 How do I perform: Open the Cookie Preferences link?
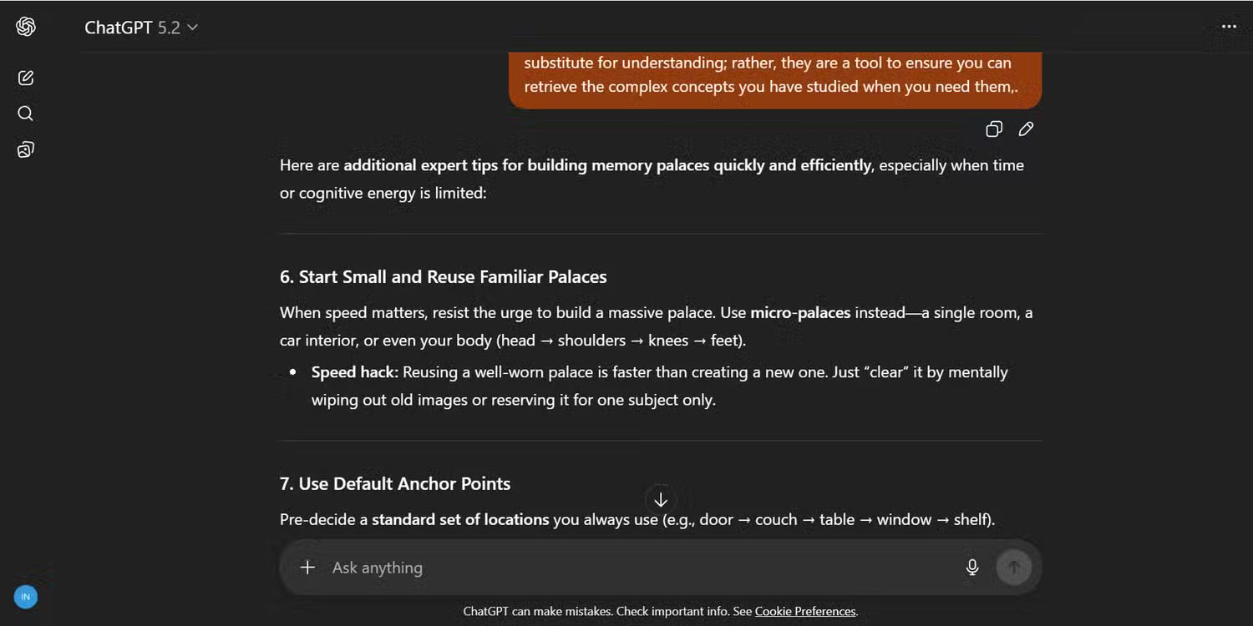[x=805, y=611]
